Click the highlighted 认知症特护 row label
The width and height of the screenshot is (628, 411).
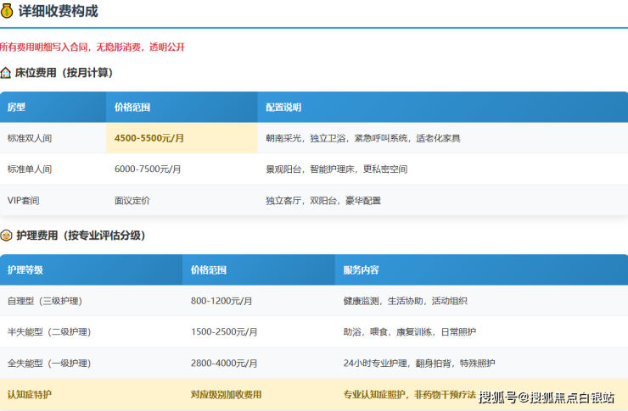[x=30, y=395]
